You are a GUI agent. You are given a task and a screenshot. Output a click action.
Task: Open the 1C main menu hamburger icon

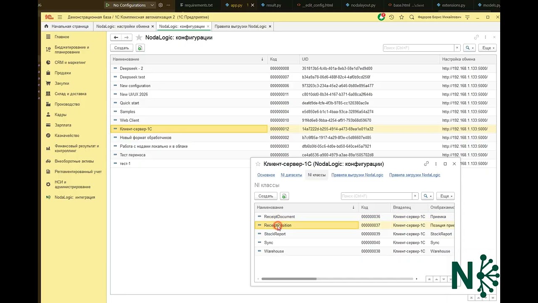(60, 17)
